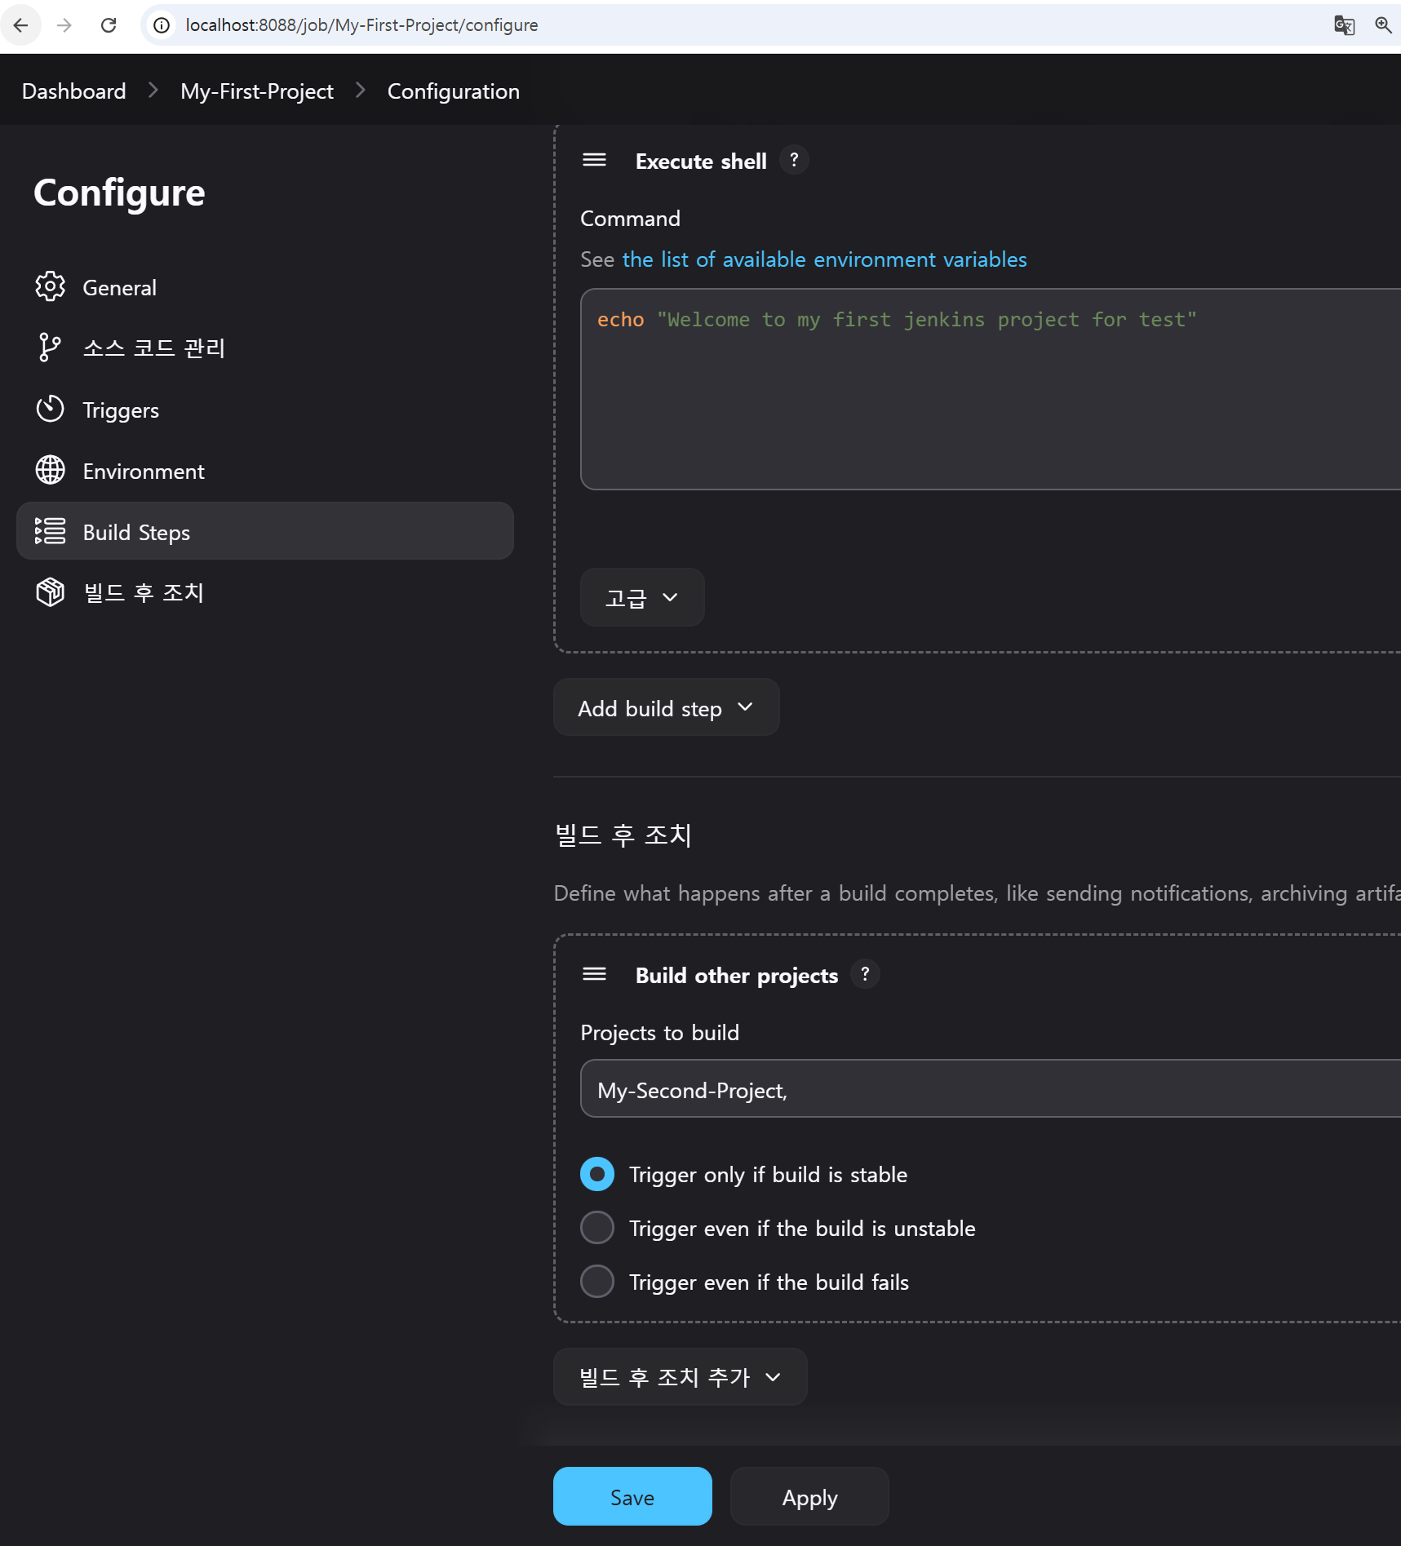Expand the 고급 advanced options

click(x=641, y=597)
